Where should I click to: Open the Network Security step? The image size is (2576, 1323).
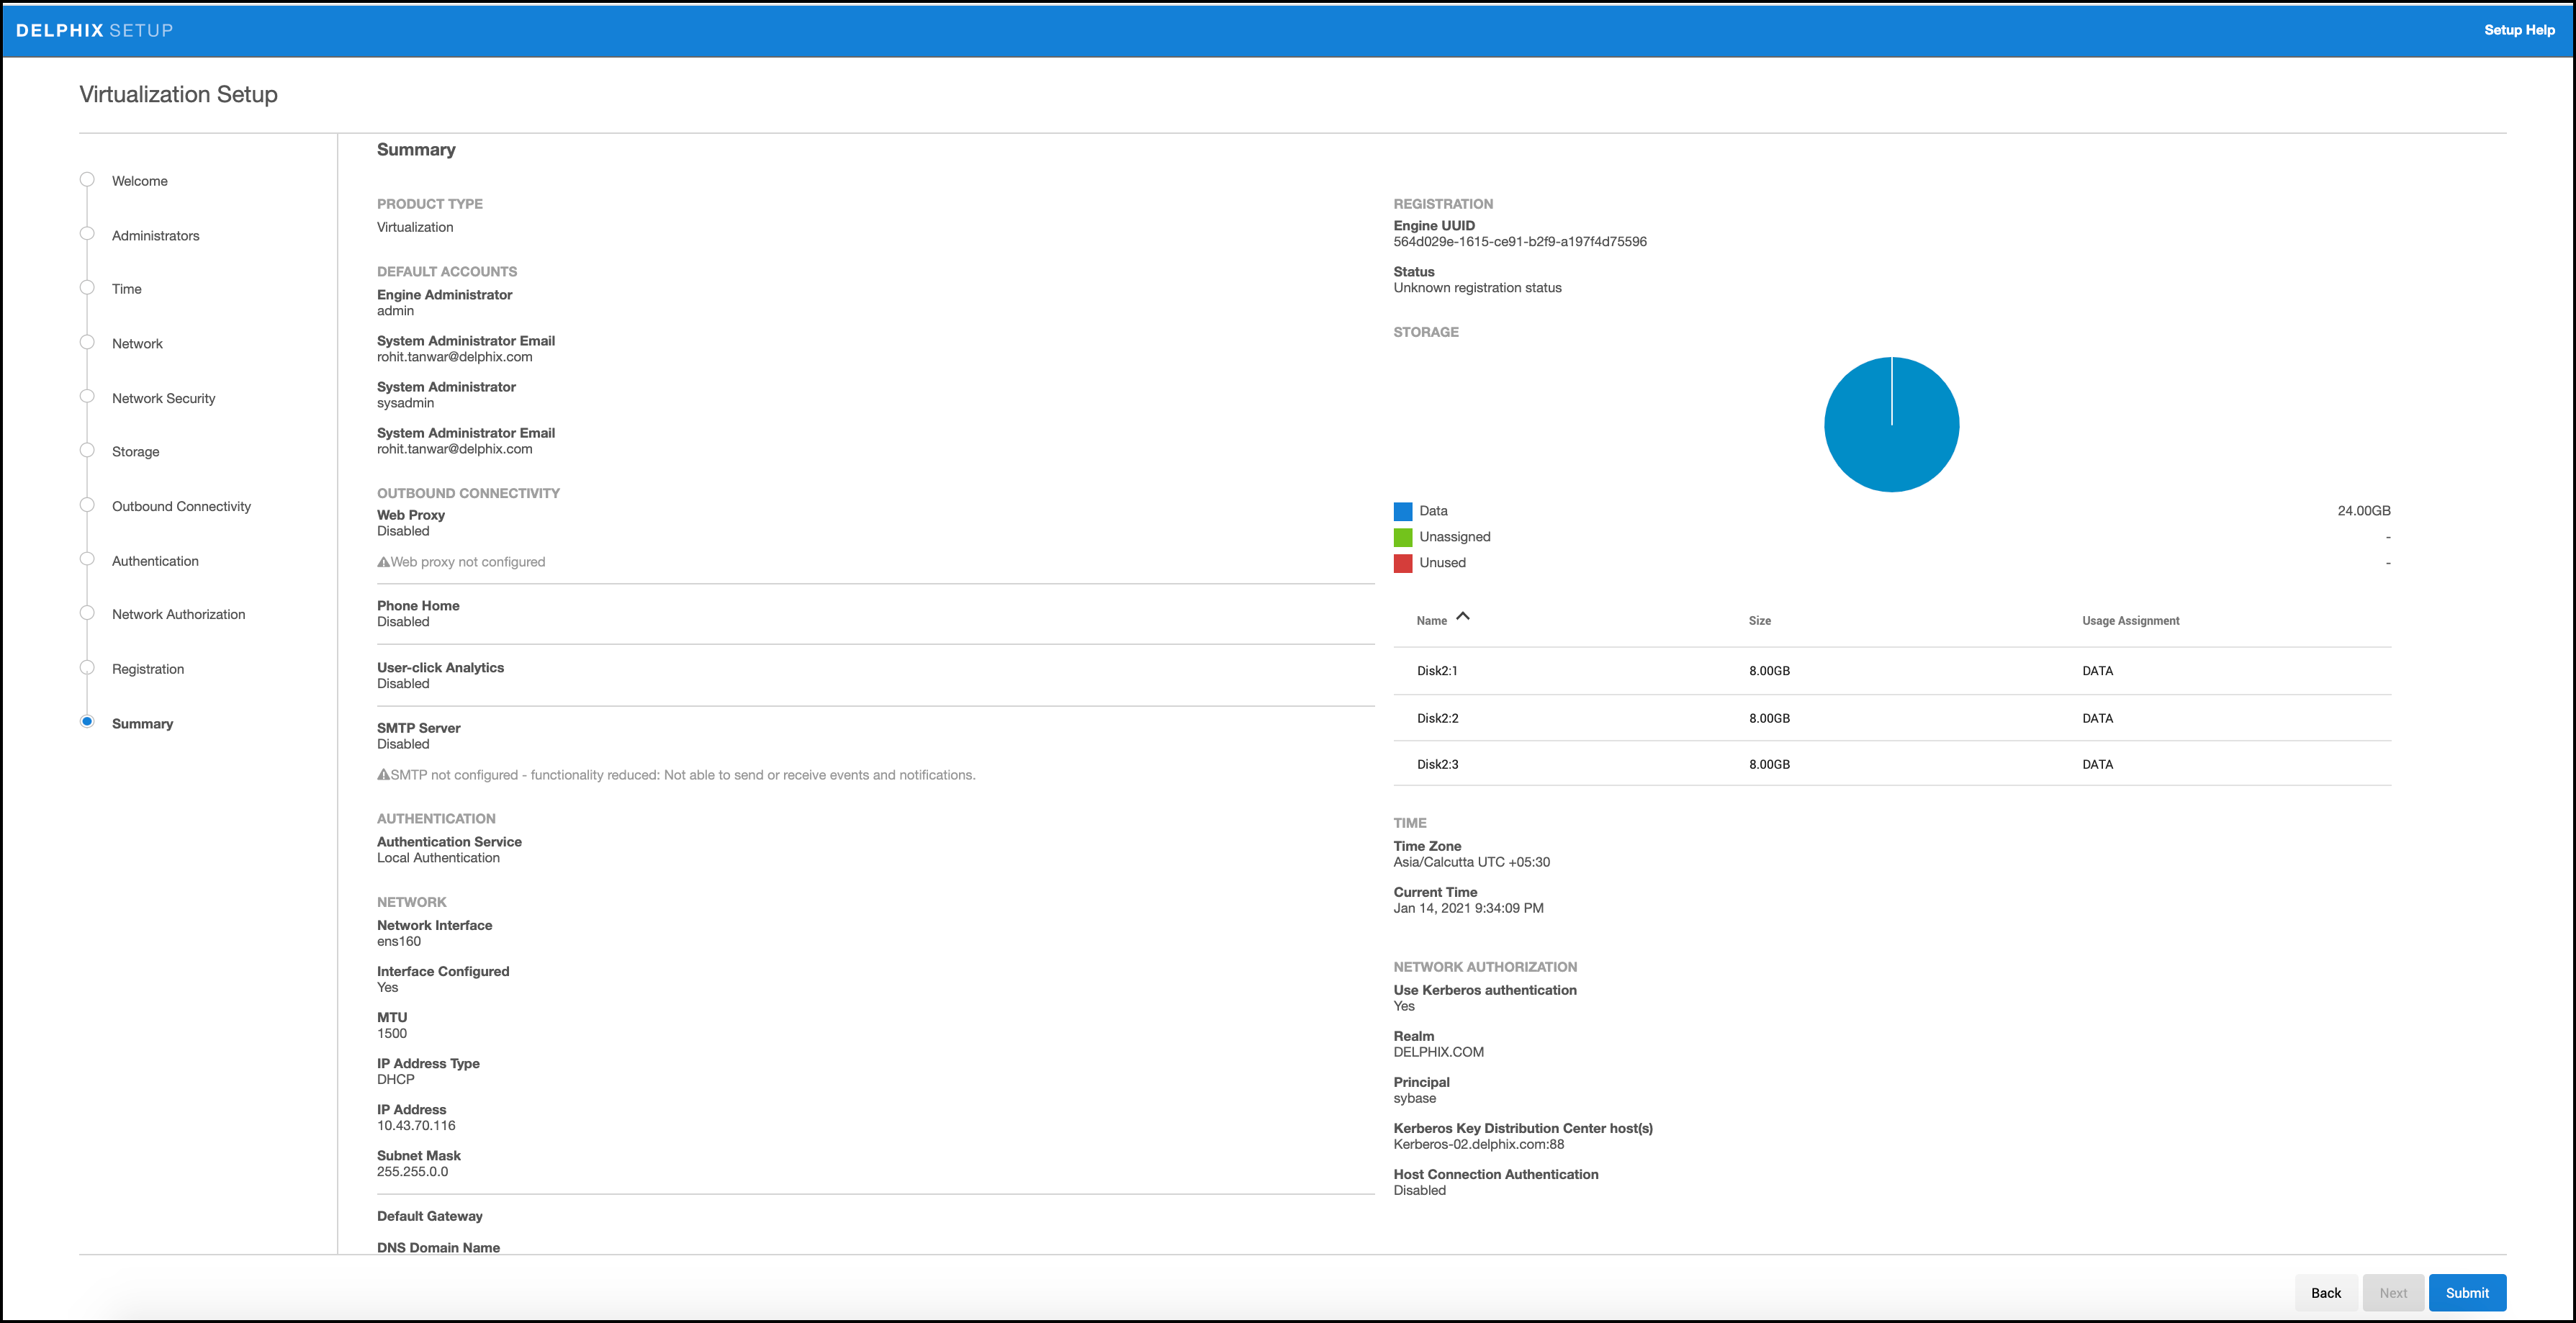click(x=163, y=398)
